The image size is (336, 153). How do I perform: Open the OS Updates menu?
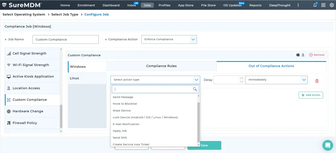[232, 5]
